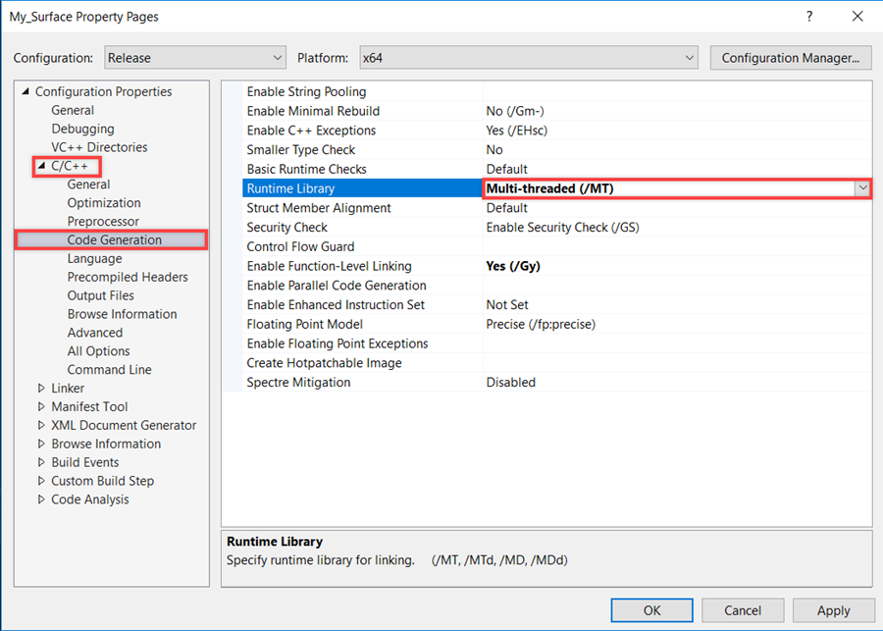
Task: Click the help question mark icon
Action: pos(809,17)
